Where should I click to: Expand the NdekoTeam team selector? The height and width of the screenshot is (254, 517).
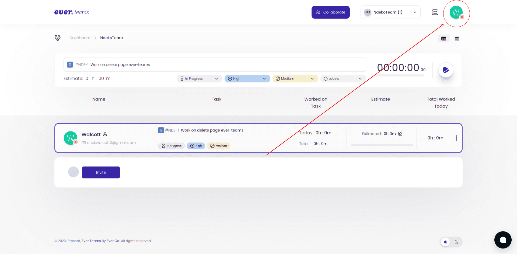click(390, 12)
